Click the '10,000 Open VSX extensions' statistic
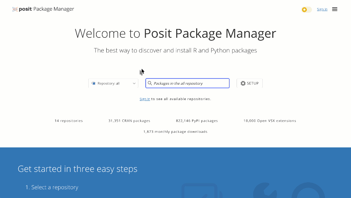The height and width of the screenshot is (198, 351). tap(270, 121)
